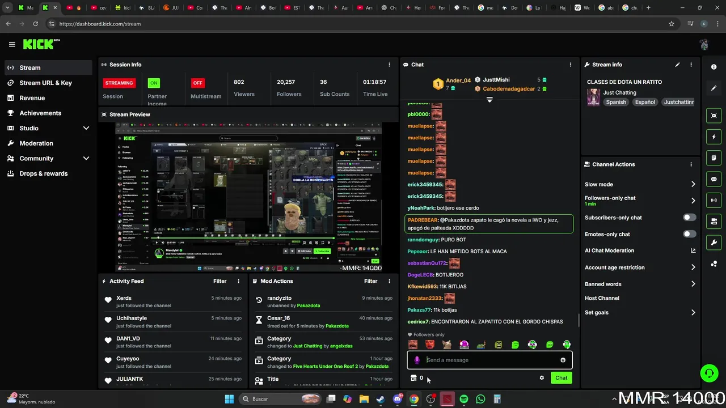Click the green headset support button
Viewport: 726px width, 408px height.
coord(709,373)
